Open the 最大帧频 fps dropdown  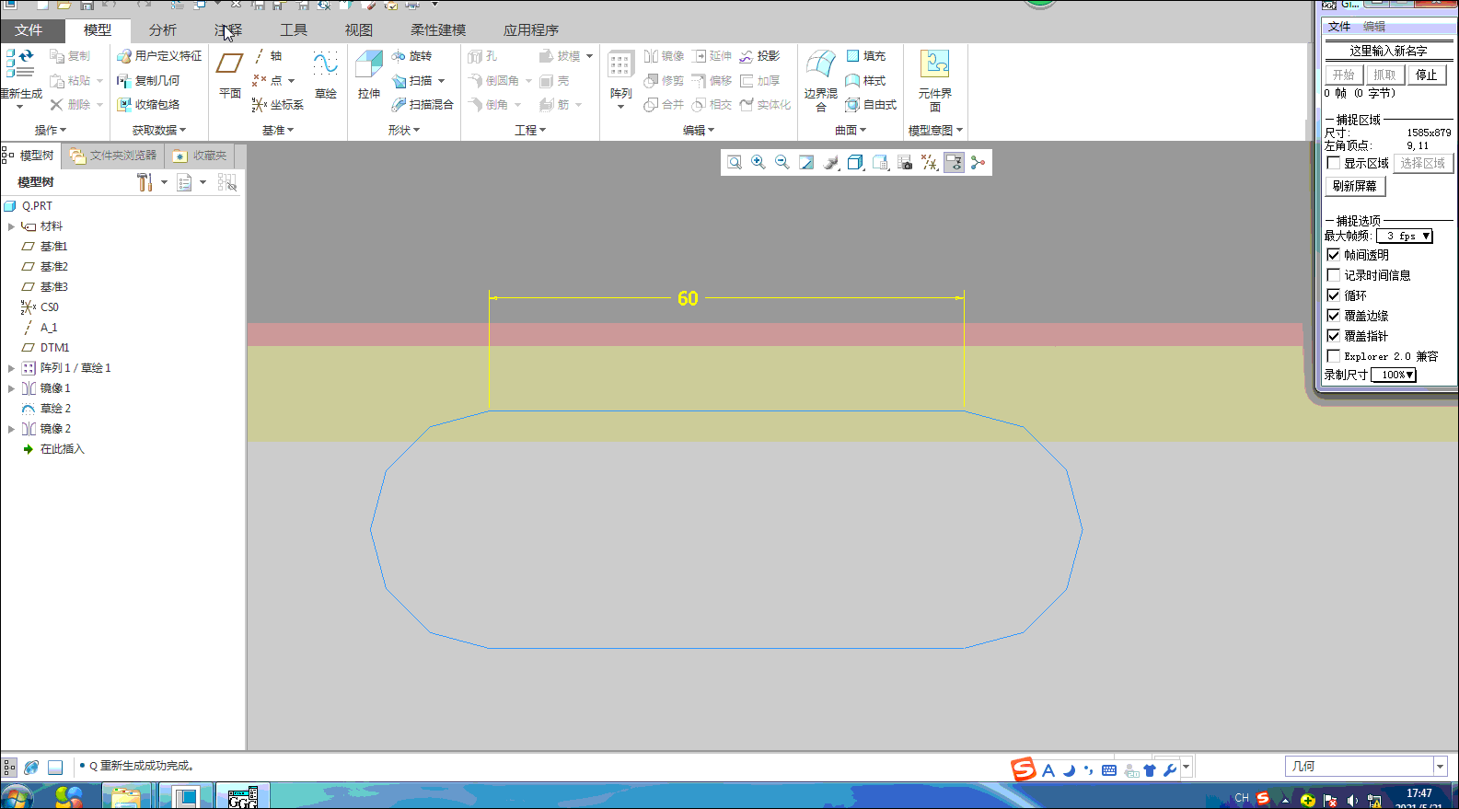coord(1405,237)
